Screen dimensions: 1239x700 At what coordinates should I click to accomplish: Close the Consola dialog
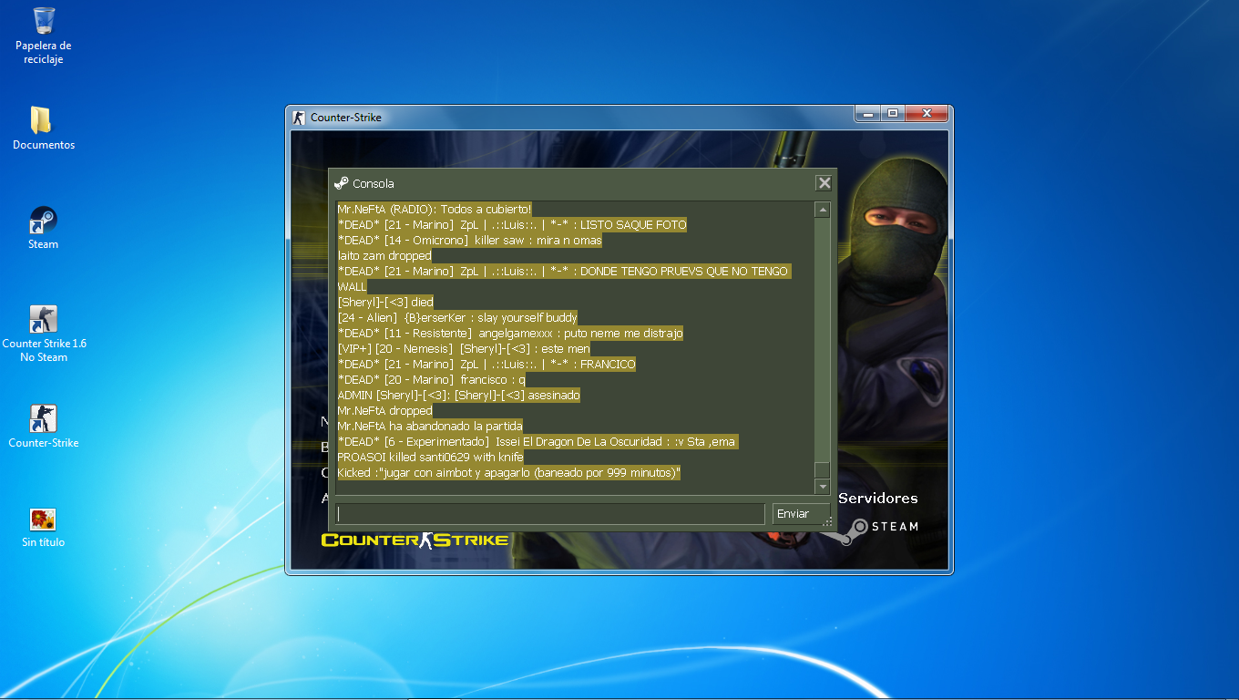click(824, 183)
